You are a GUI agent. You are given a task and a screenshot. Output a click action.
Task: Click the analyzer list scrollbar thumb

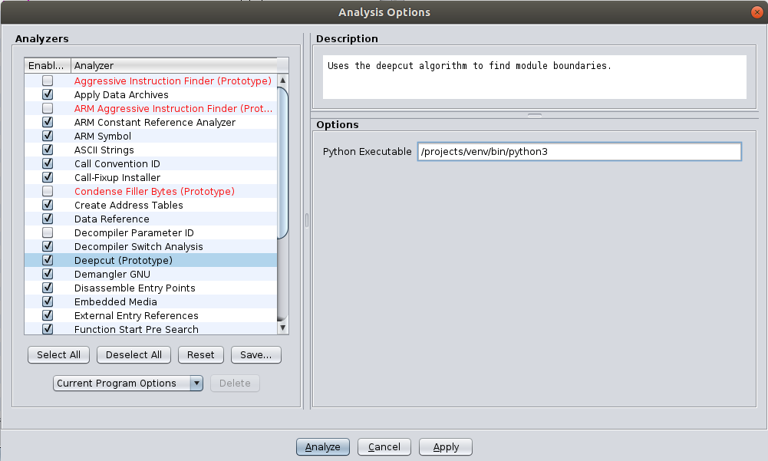click(x=282, y=163)
